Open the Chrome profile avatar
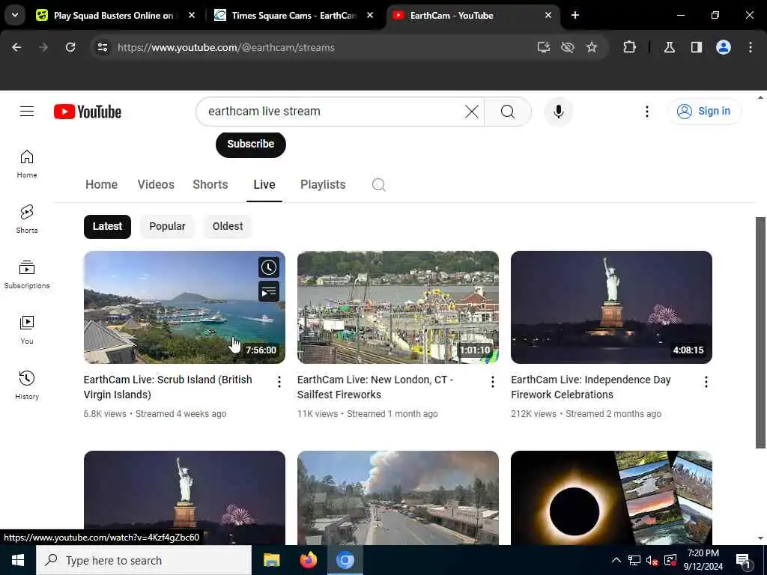This screenshot has height=575, width=767. 724,47
